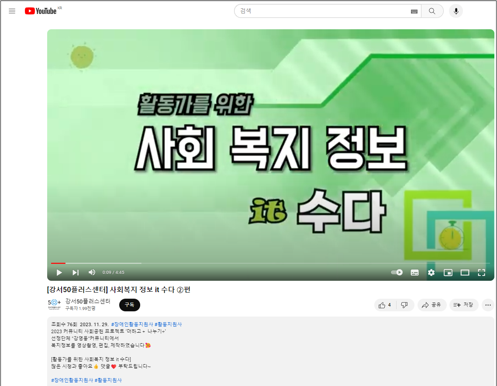Viewport: 497px width, 386px height.
Task: Open the 공유 share option
Action: 432,305
